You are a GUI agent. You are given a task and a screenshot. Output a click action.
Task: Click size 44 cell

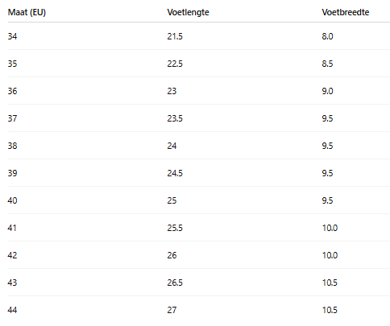[x=12, y=310]
